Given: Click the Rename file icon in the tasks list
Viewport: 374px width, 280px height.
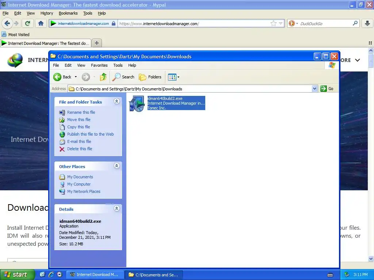Looking at the screenshot, I should coord(62,112).
